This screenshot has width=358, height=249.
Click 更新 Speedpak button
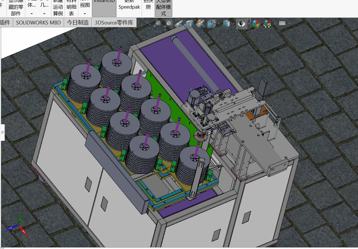click(129, 8)
